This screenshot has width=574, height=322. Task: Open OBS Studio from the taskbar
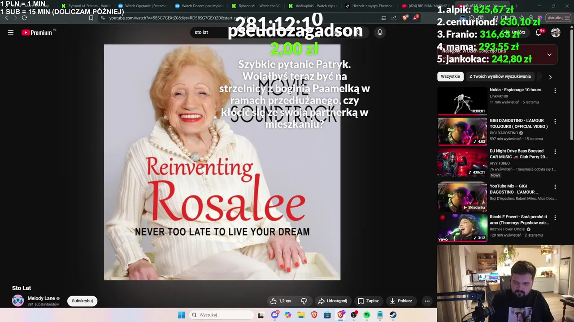point(354,315)
